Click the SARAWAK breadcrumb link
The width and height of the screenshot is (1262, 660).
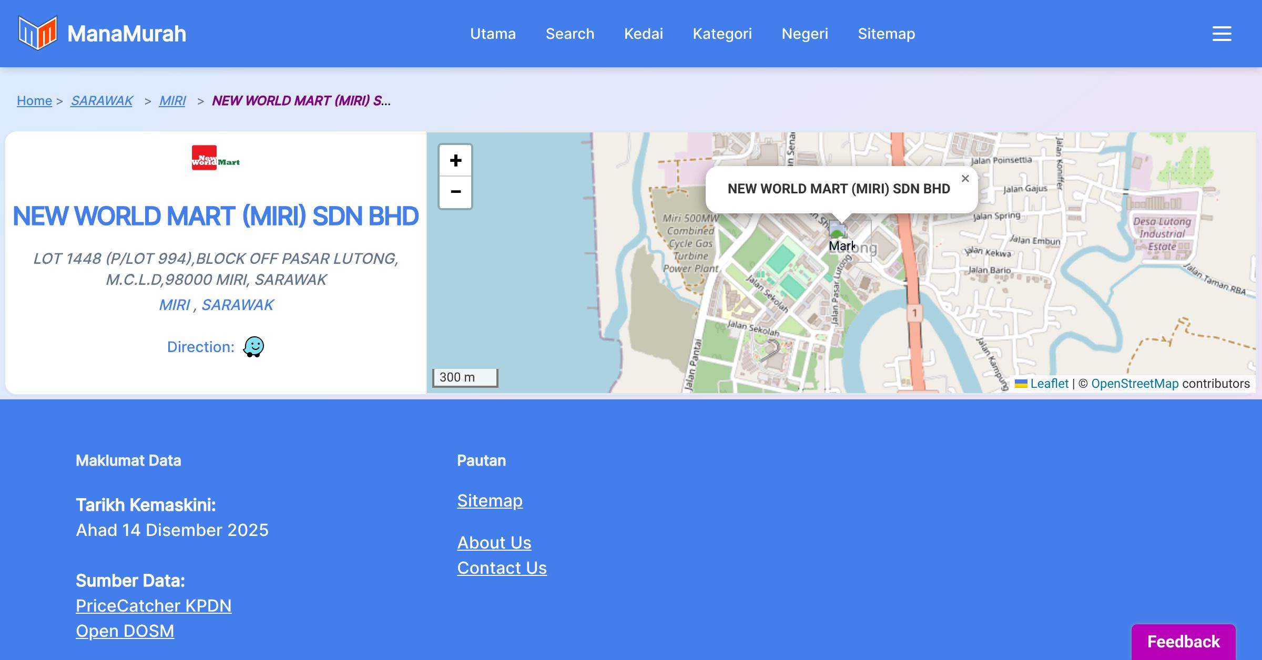[x=102, y=100]
